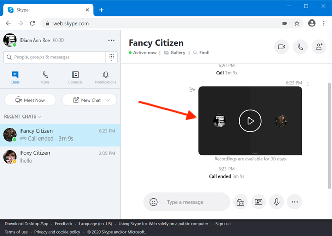
Task: Click the call recording video thumbnail
Action: 250,121
